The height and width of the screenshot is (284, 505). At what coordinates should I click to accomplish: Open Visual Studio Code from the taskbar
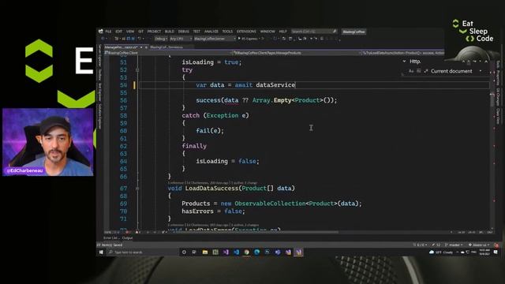tap(236, 252)
